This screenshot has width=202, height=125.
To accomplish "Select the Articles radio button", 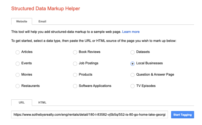I will pyautogui.click(x=18, y=52).
